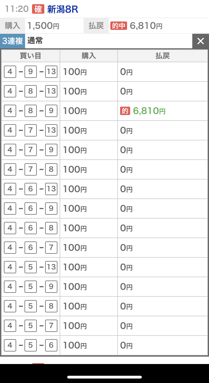
Task: Tap the 払戻 column header
Action: pos(162,56)
